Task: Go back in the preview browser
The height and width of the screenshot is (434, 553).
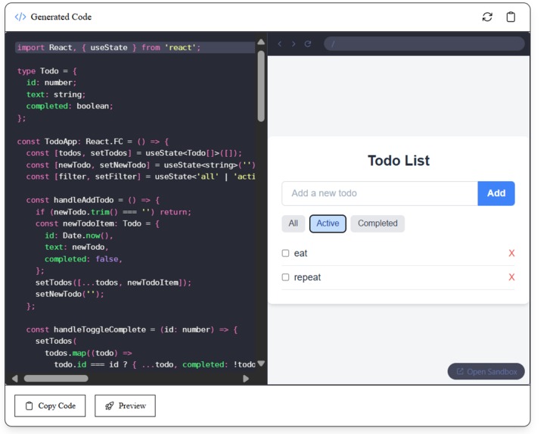Action: (x=280, y=44)
